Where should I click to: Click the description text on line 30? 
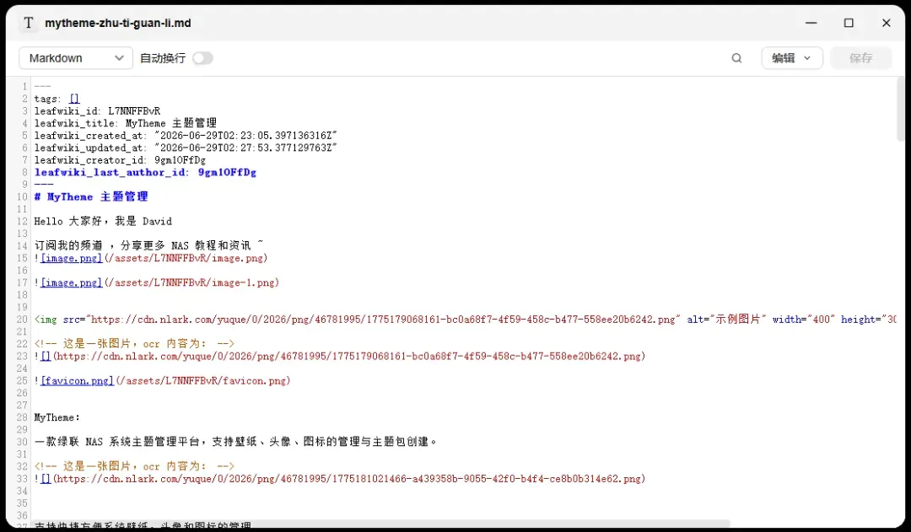pos(235,442)
